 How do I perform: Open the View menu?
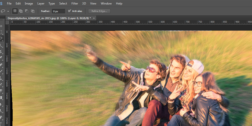pos(93,3)
